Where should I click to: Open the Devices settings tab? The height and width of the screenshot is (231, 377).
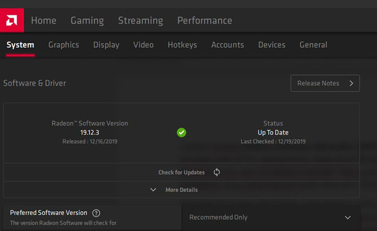click(272, 45)
